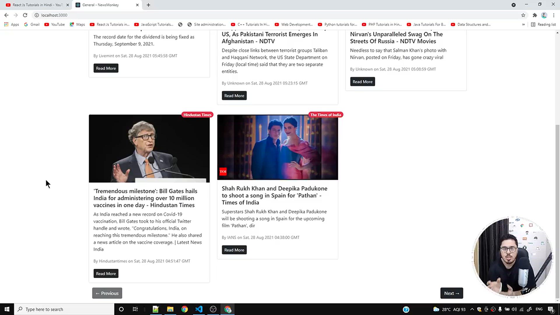
Task: Open Visual Studio Code from taskbar
Action: (199, 309)
